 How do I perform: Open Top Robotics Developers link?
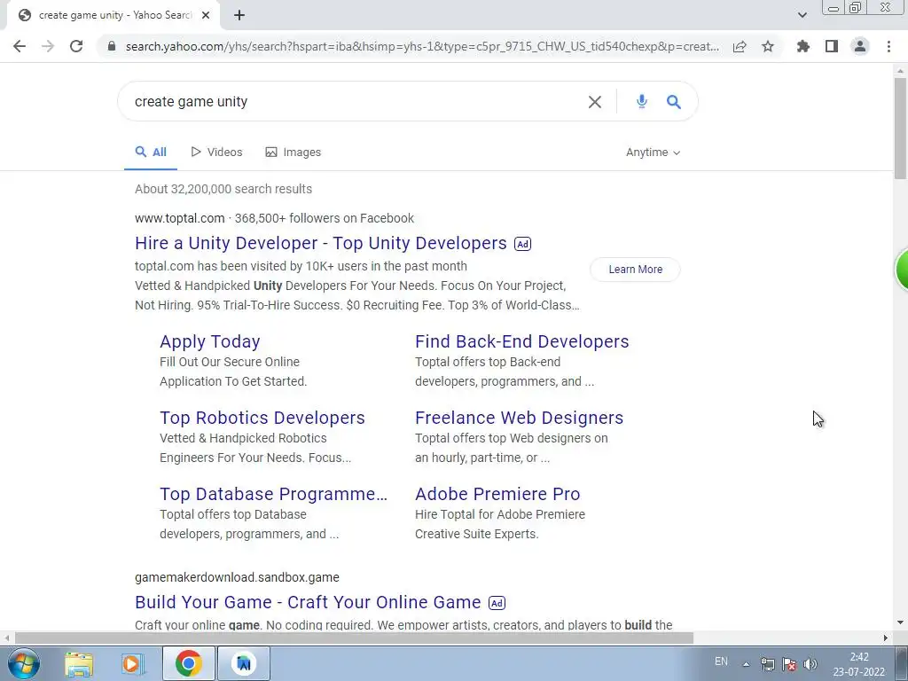pyautogui.click(x=262, y=419)
